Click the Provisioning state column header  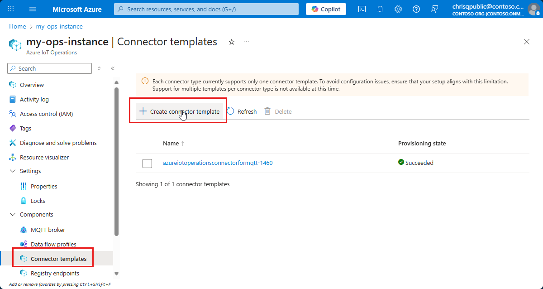click(x=422, y=143)
